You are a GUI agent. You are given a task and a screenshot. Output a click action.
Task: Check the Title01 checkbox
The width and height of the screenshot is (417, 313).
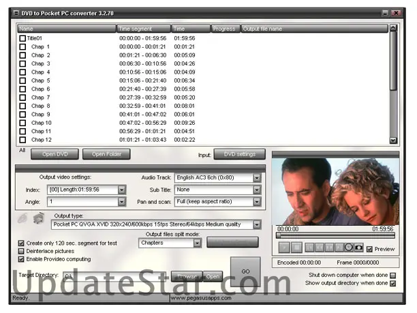pyautogui.click(x=22, y=38)
